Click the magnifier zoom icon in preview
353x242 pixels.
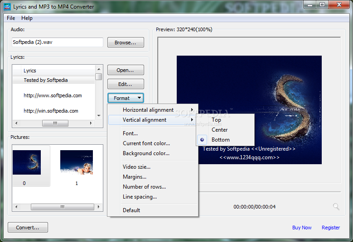pos(336,207)
